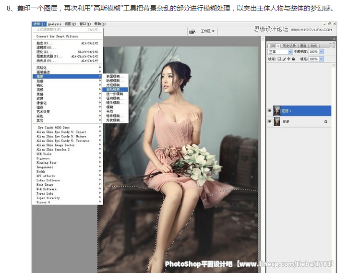Screen dimensions: 360x273
Task: Open Nik Software plugin submenu
Action: point(67,189)
